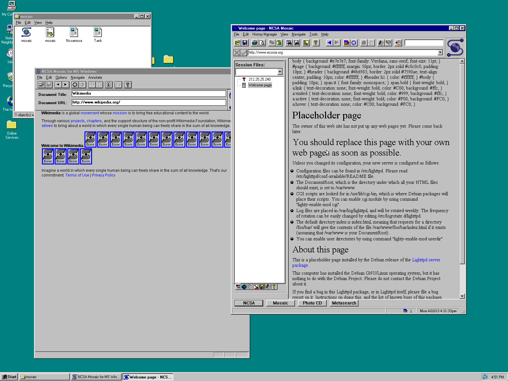Click the empty search box in top toolbar
The width and height of the screenshot is (508, 381).
(424, 43)
